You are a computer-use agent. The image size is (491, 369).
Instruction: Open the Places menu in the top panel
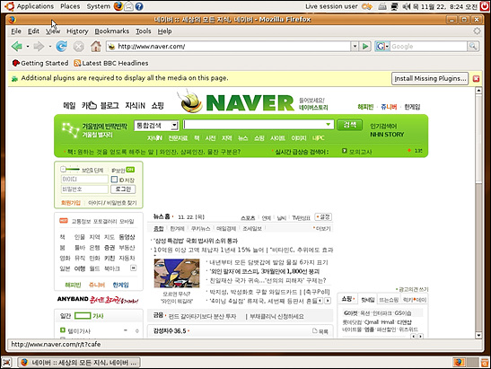point(70,6)
